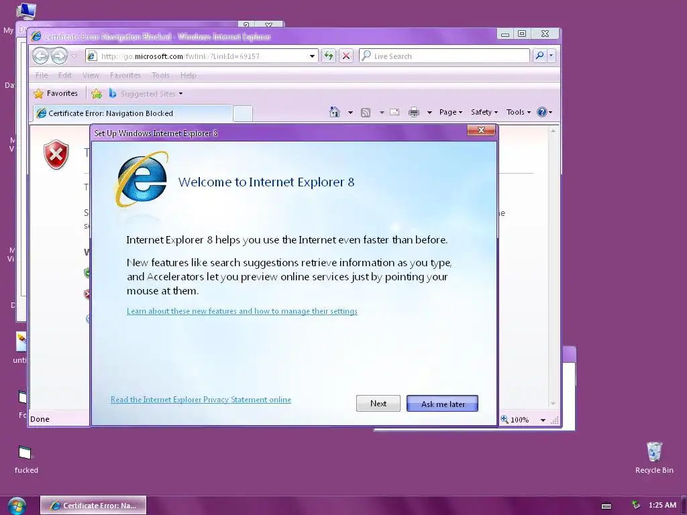This screenshot has width=687, height=515.
Task: Expand the address bar URL history dropdown
Action: [x=312, y=56]
